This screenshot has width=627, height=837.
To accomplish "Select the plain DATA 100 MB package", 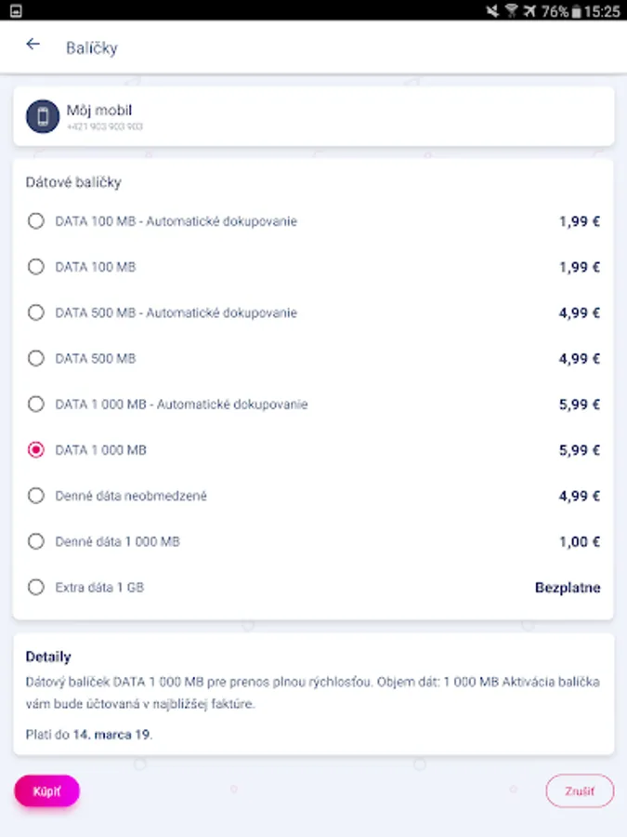I will [36, 267].
